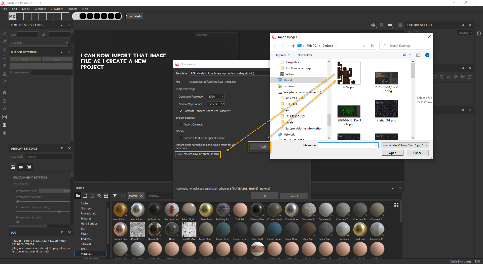This screenshot has width=483, height=264.
Task: Open the Viewport menu
Action: [x=57, y=9]
